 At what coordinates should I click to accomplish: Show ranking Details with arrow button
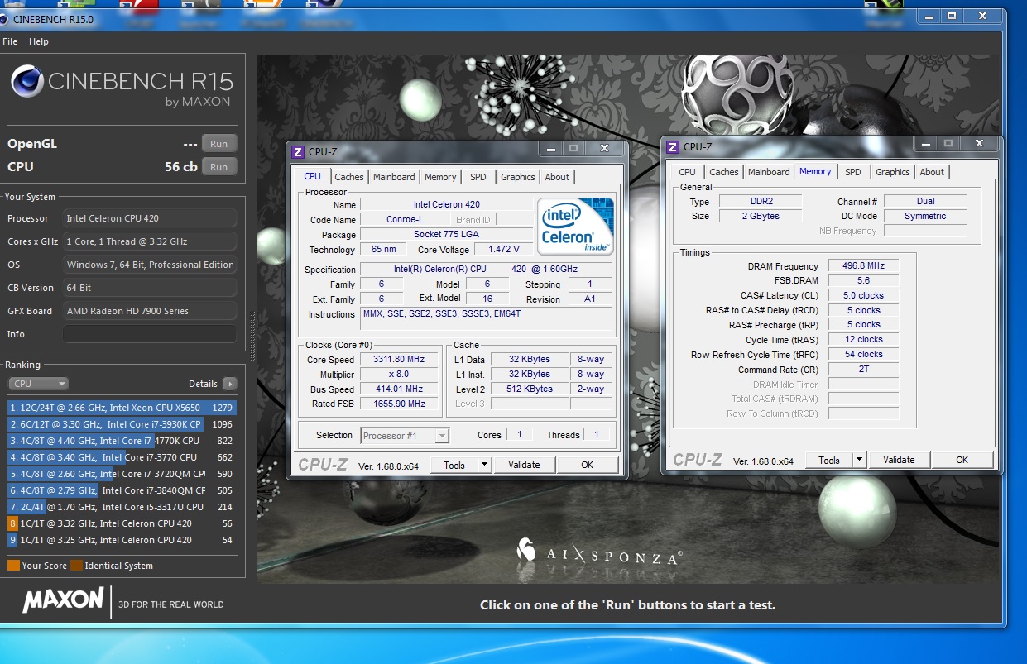pos(230,384)
